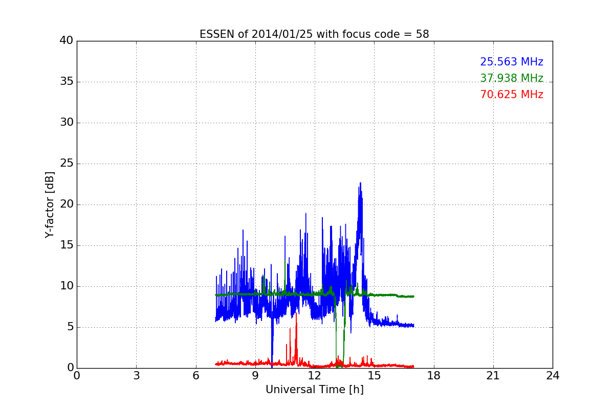614x409 pixels.
Task: Click the x-axis tick label 12
Action: coord(315,375)
